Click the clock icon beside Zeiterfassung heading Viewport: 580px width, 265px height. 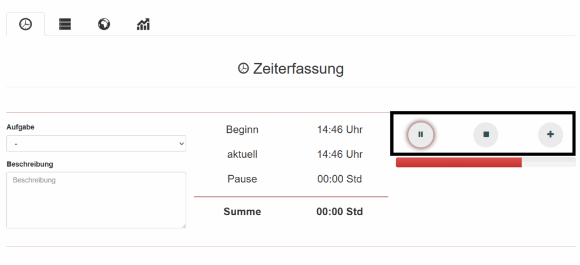click(243, 69)
